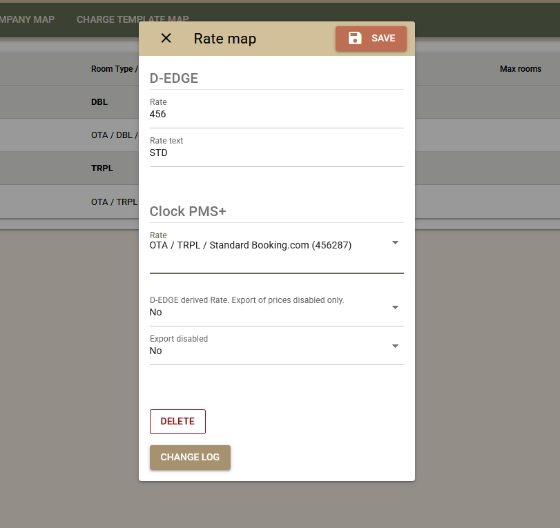Switch to Company Map tab
This screenshot has height=528, width=560.
[x=27, y=19]
